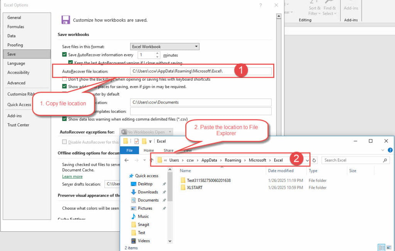Open Find & Select in Excel ribbon

click(x=329, y=8)
